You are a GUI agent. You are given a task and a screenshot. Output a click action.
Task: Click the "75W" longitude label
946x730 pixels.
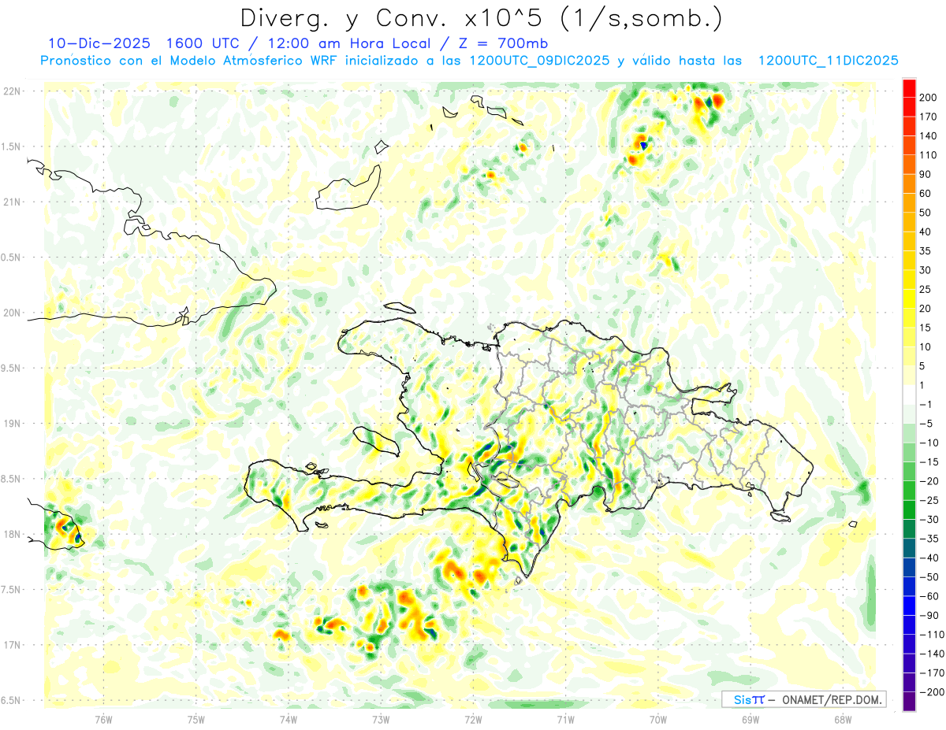pyautogui.click(x=196, y=719)
